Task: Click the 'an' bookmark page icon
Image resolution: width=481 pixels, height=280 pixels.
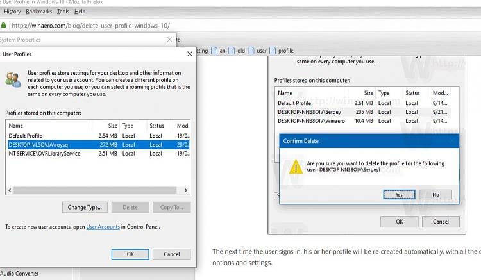Action: tap(214, 51)
